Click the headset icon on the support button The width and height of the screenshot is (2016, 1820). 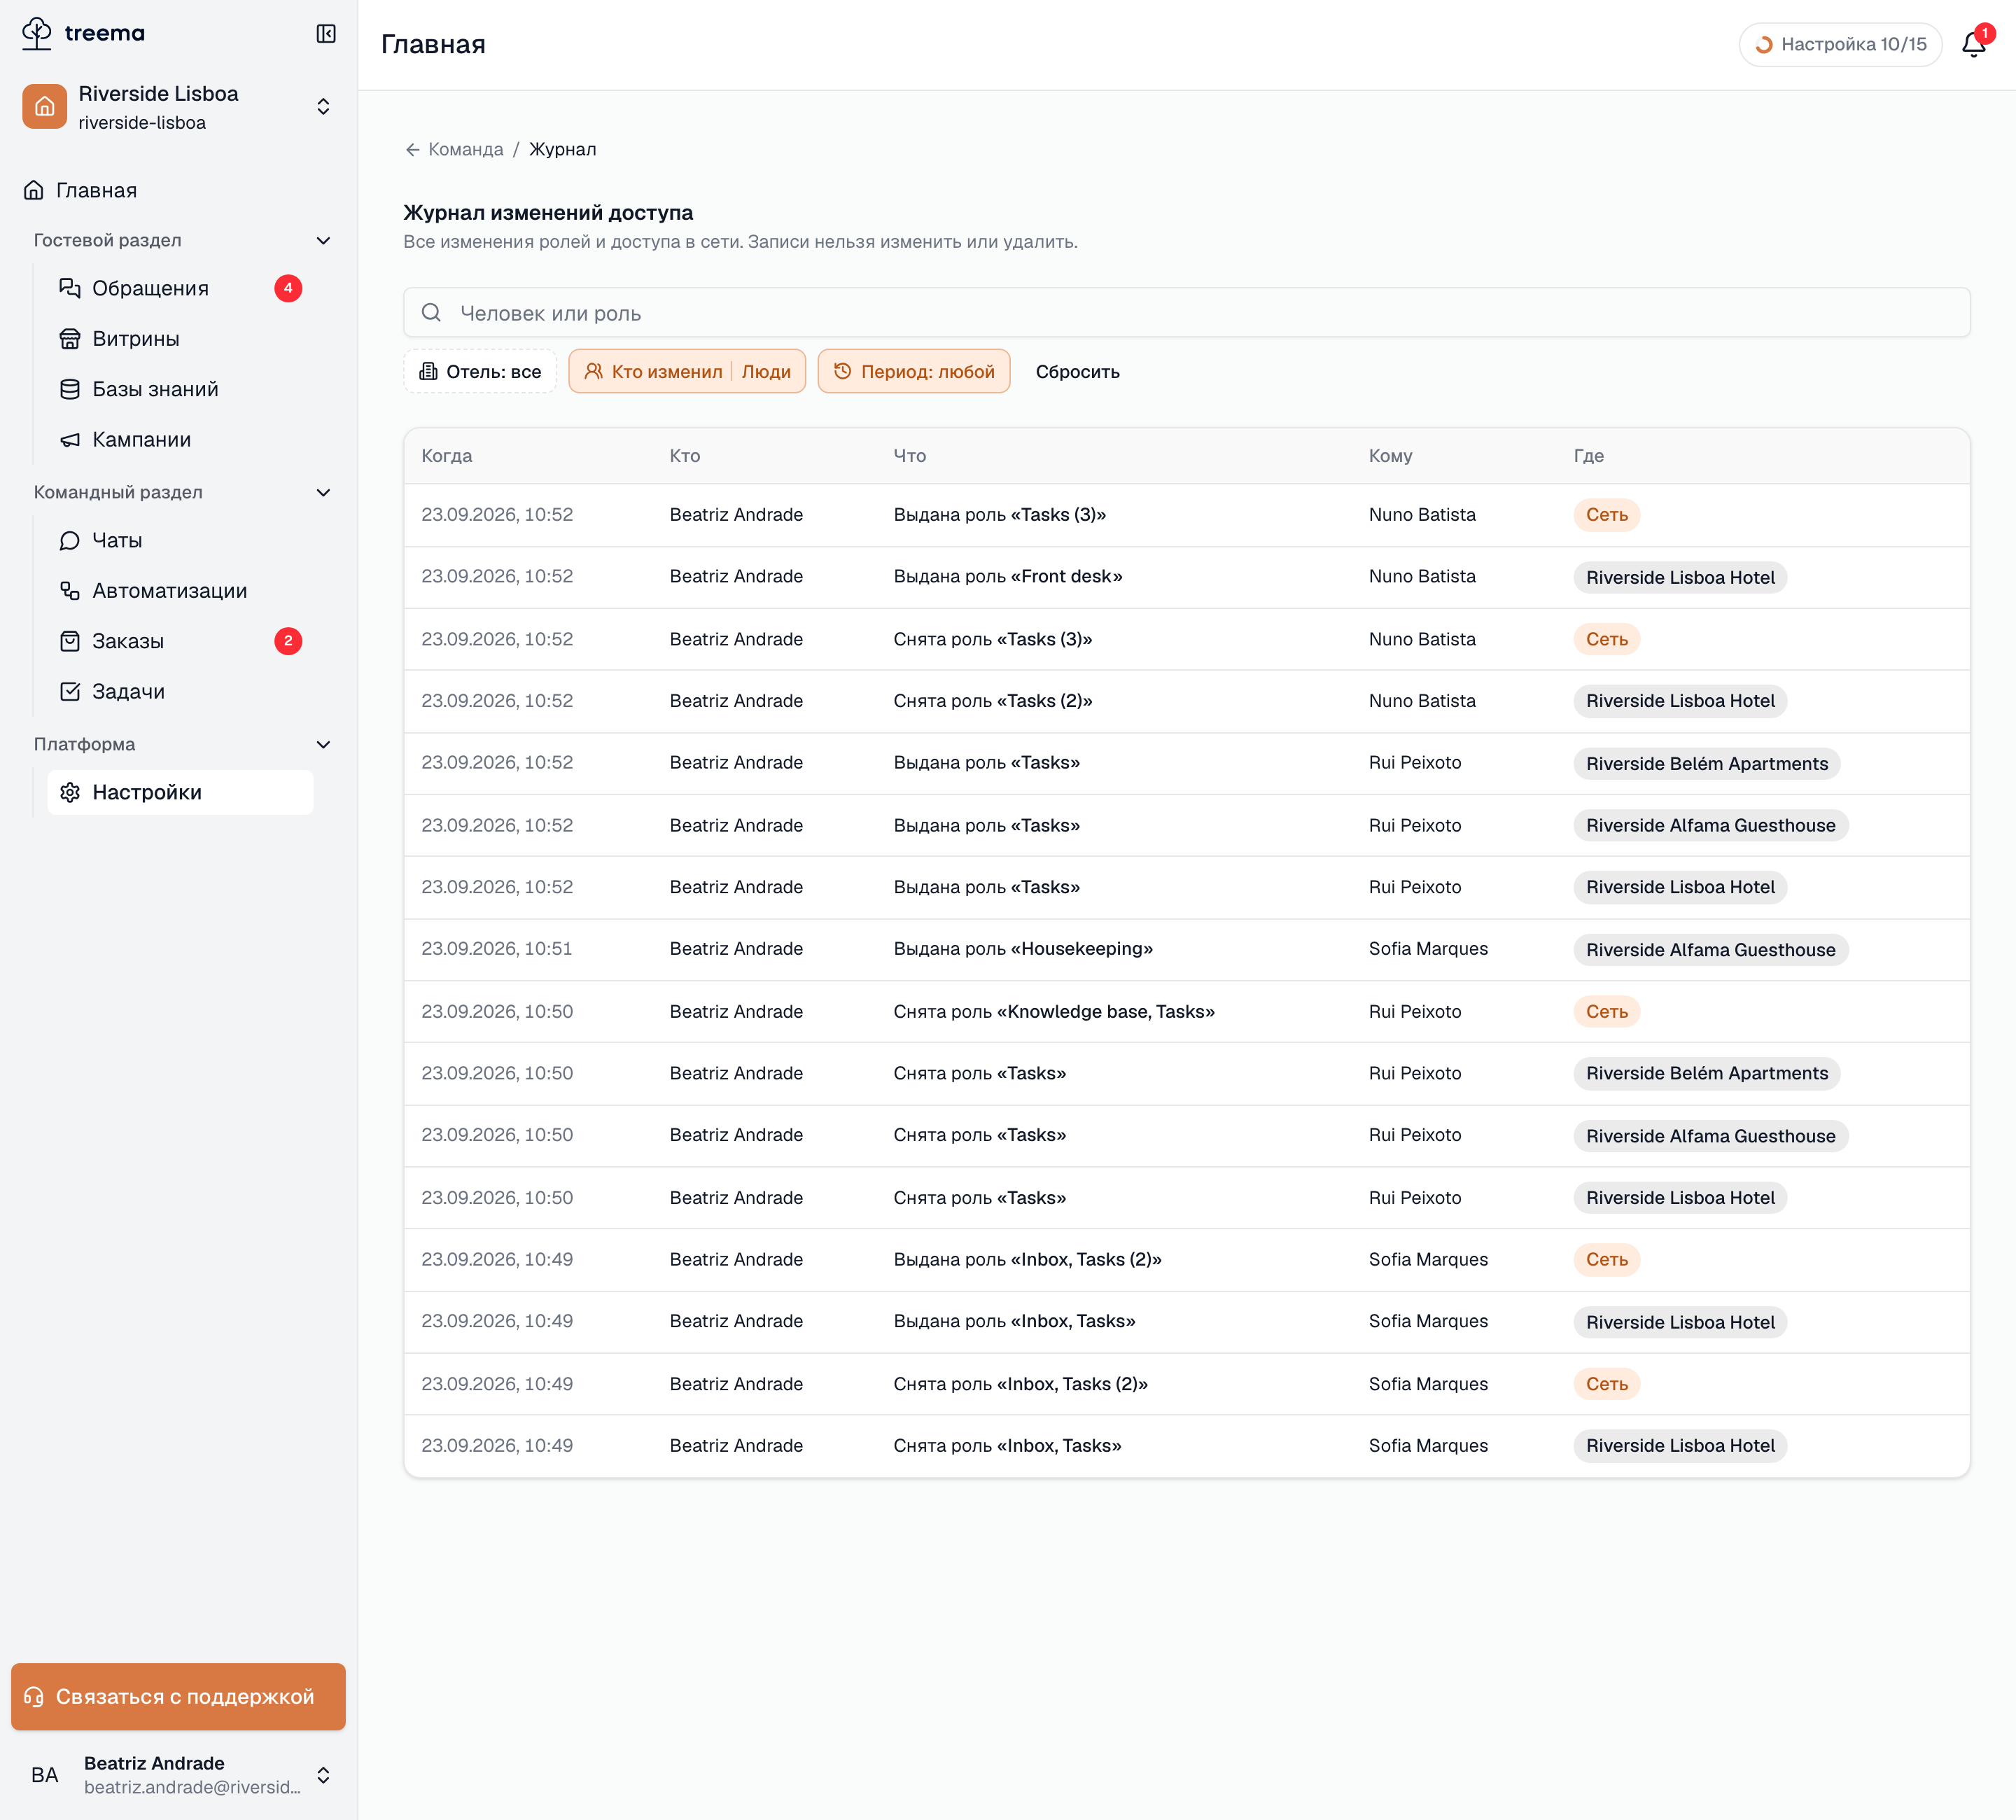tap(34, 1697)
